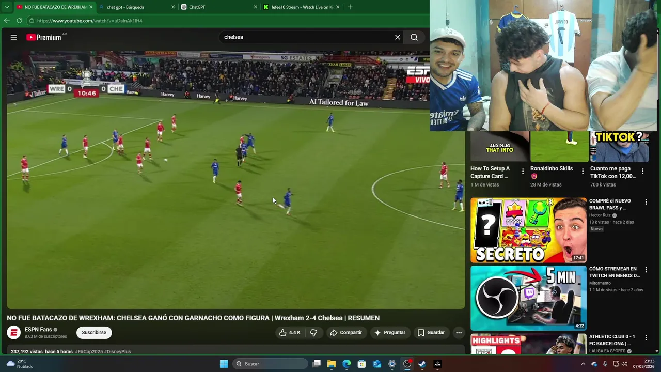Image resolution: width=661 pixels, height=372 pixels.
Task: Open 'CÓMO STREMEAR EN TWITCH' video title
Action: [615, 272]
